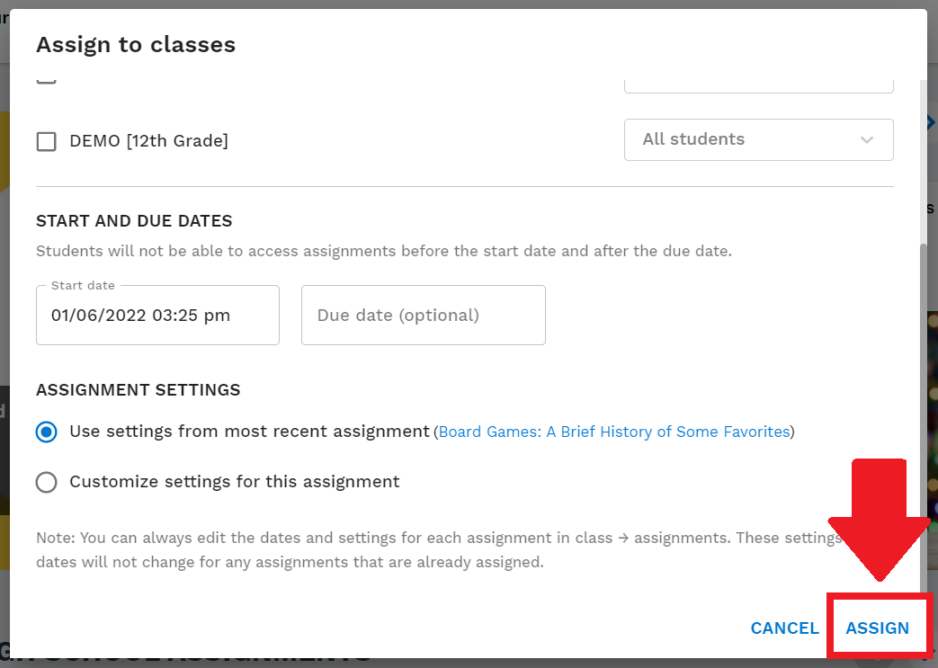Open the All students dropdown for DEMO class

(x=758, y=139)
